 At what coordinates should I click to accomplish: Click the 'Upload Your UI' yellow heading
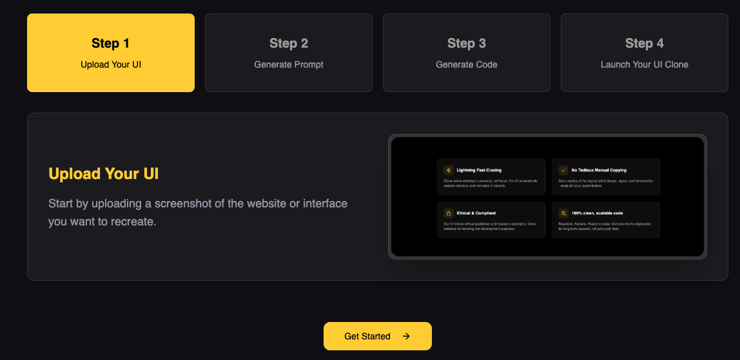[103, 174]
